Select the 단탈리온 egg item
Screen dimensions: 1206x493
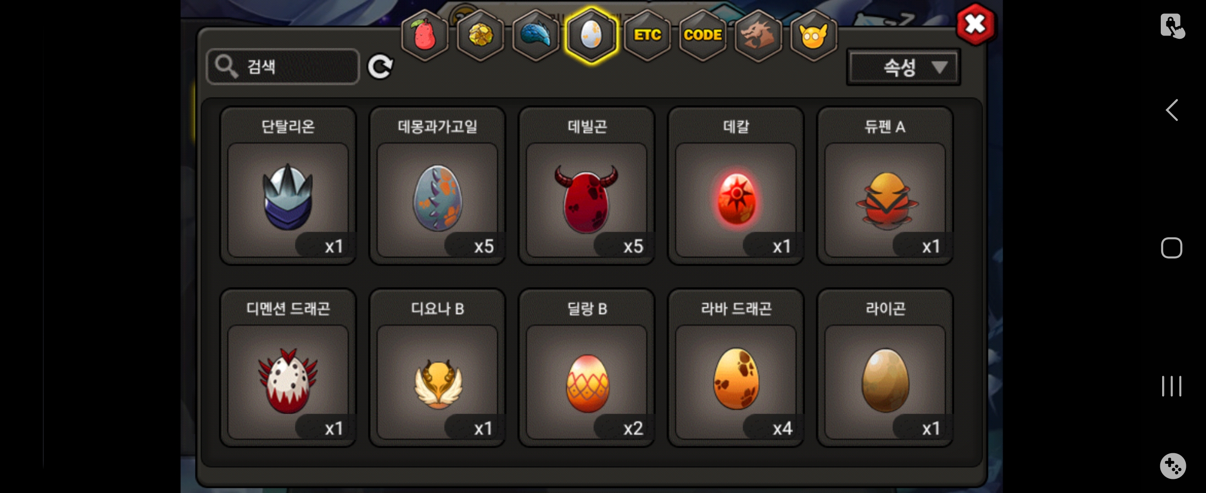coord(288,186)
